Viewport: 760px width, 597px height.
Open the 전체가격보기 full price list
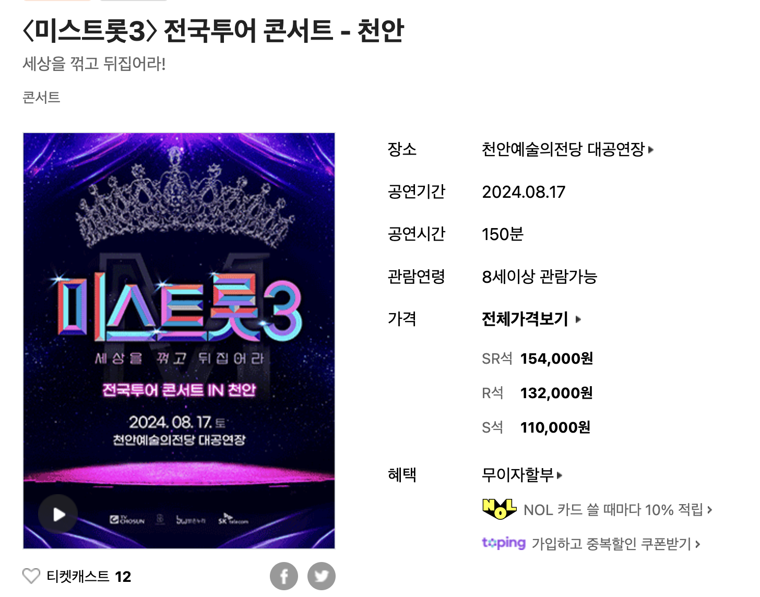coord(525,318)
